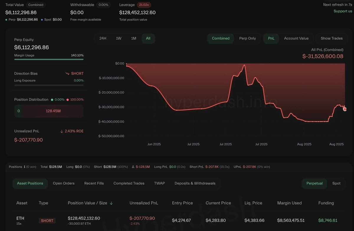Click the Next refresh countdown text
Screen dimensions: 354x231
(x=337, y=5)
